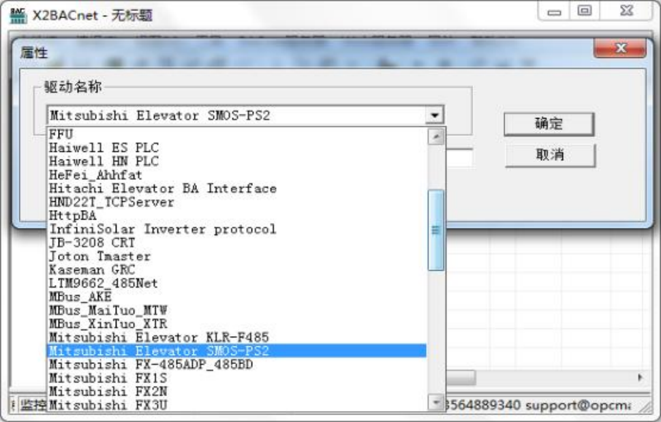This screenshot has width=661, height=422.
Task: Open the driver name combo box arrow
Action: coord(435,115)
